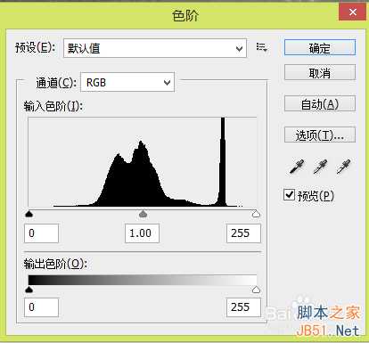Open the 通道 RGB channel dropdown
Viewport: 369px width, 343px height.
127,82
